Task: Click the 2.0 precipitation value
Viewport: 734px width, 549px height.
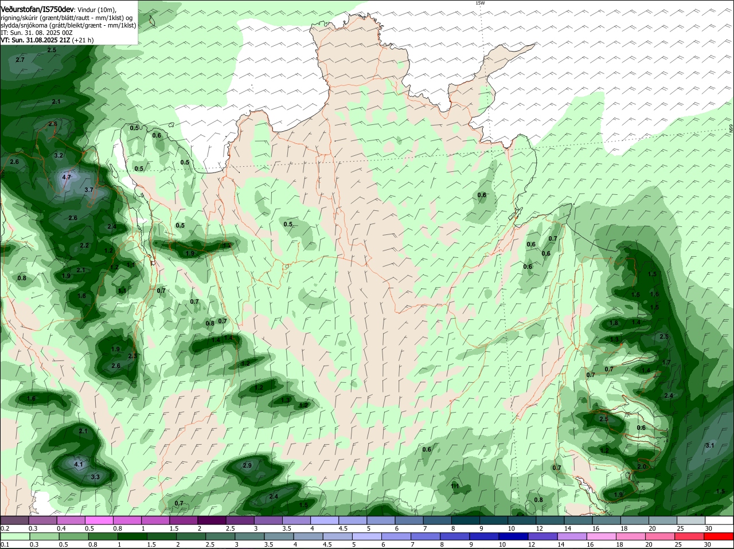Action: coord(642,467)
